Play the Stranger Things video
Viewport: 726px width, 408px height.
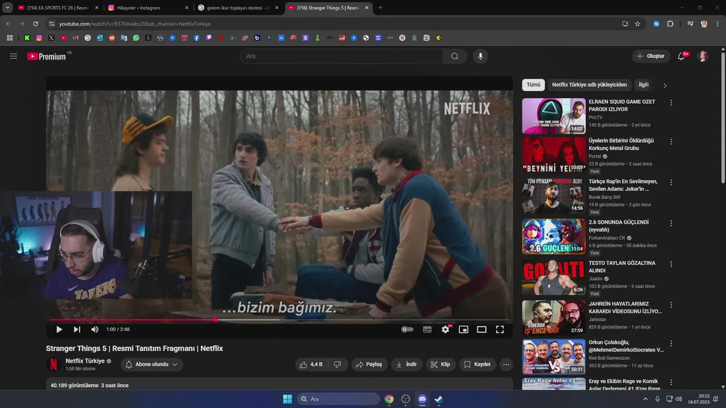59,329
